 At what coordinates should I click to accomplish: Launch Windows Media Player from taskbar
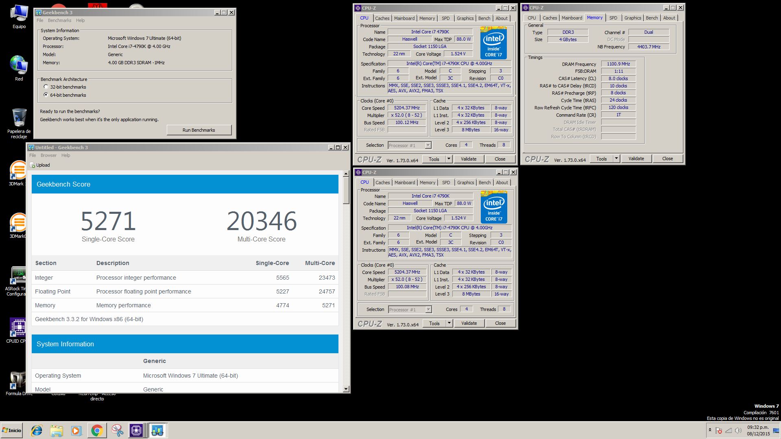click(76, 430)
